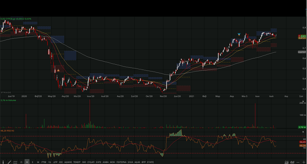Switch to the Ω timeframe
The image size is (307, 164).
pyautogui.click(x=21, y=162)
